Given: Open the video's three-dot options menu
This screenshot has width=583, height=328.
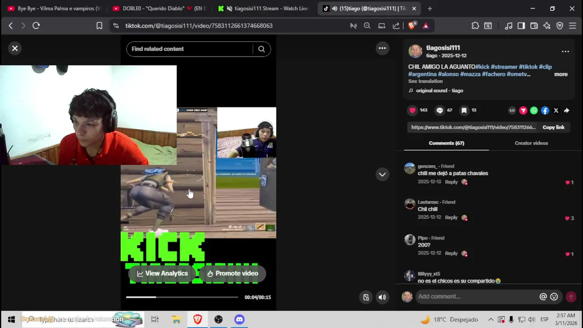Looking at the screenshot, I should coord(382,48).
